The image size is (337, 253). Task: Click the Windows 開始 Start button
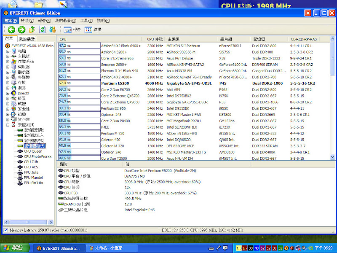15,248
